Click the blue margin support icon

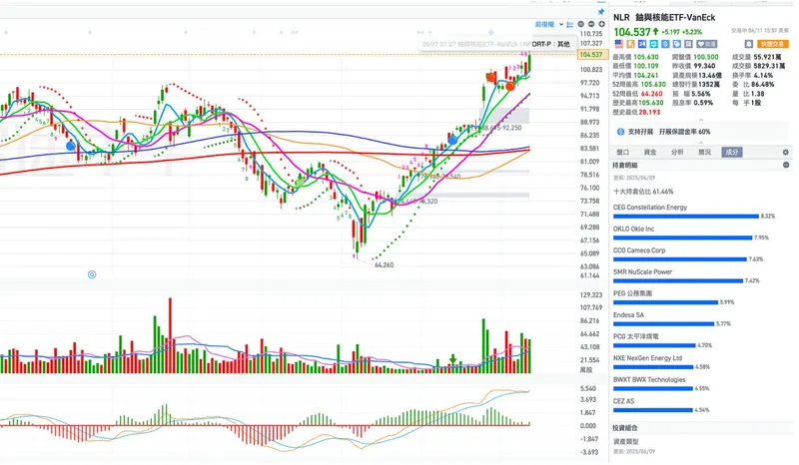(620, 132)
